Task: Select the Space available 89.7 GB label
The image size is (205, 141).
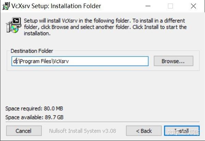Action: pos(35,117)
